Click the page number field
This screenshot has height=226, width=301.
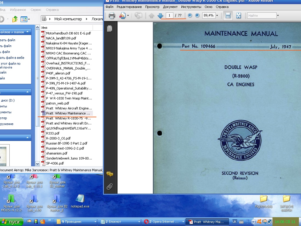click(x=170, y=15)
